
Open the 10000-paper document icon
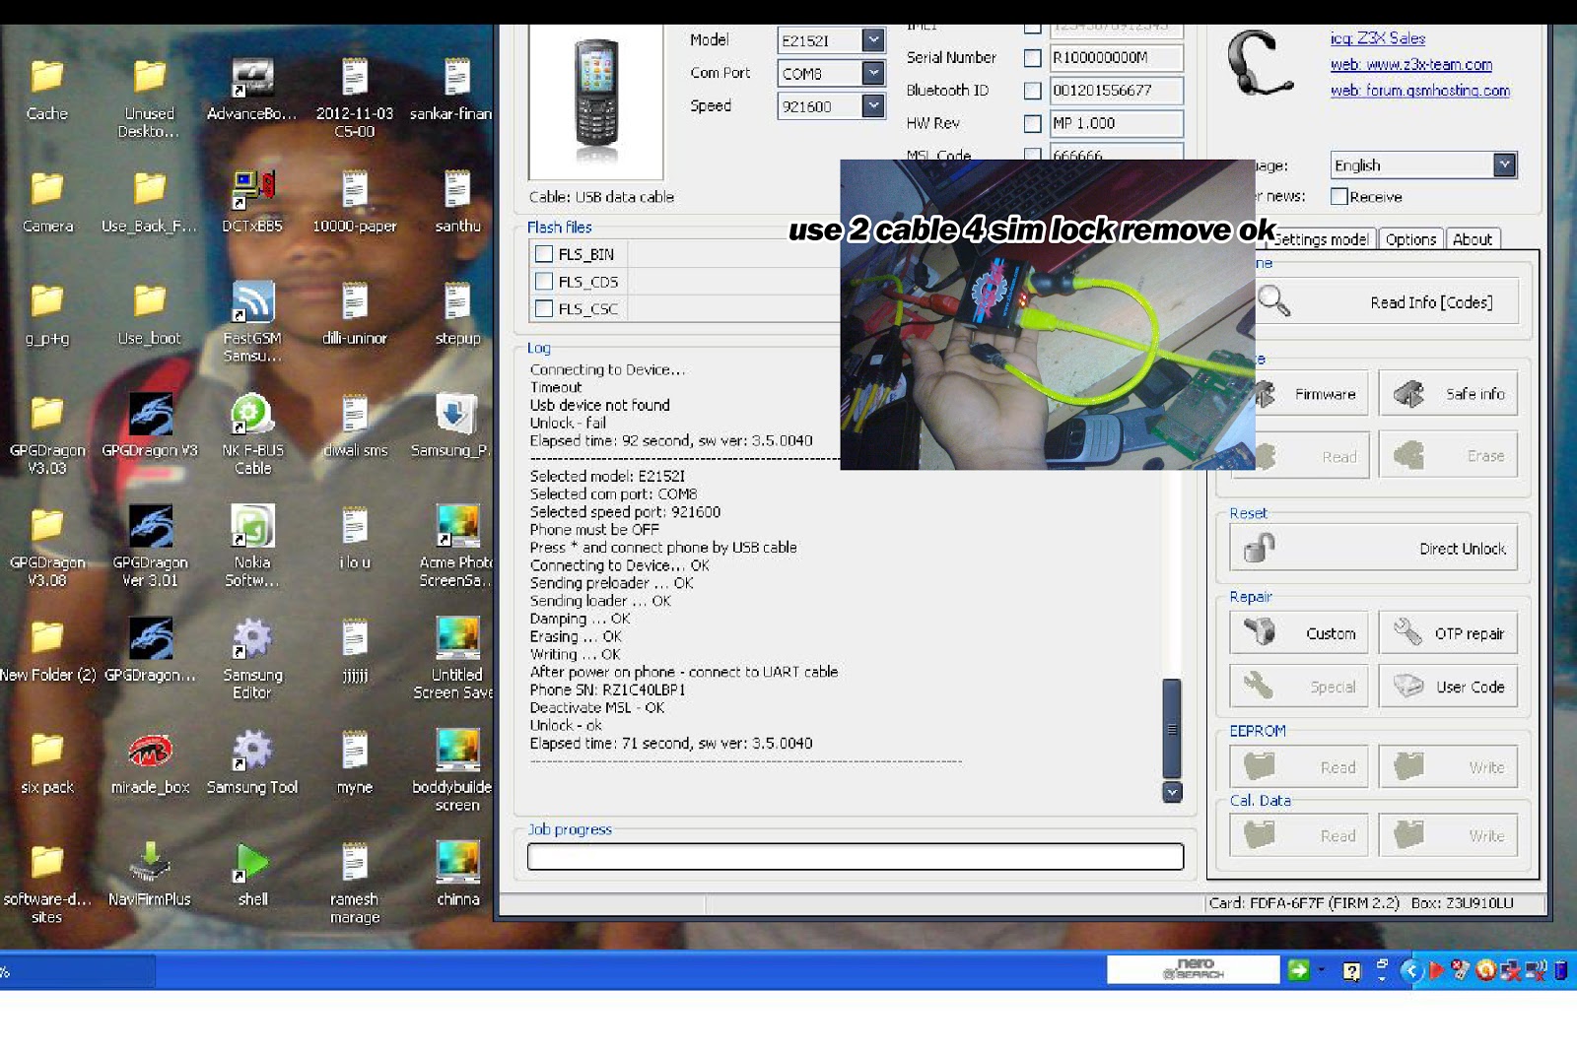pos(355,202)
